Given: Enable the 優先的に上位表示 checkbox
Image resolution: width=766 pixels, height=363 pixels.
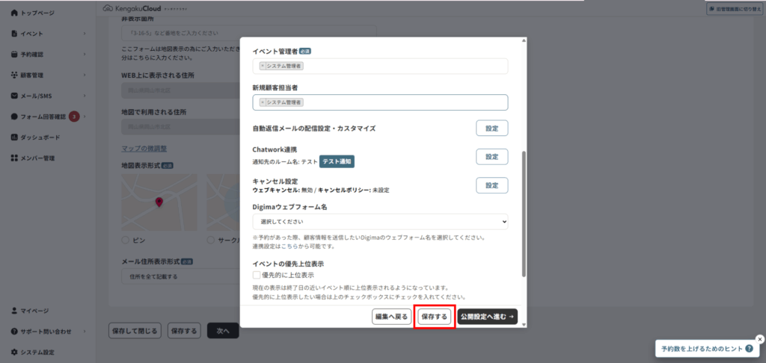Looking at the screenshot, I should coord(257,275).
